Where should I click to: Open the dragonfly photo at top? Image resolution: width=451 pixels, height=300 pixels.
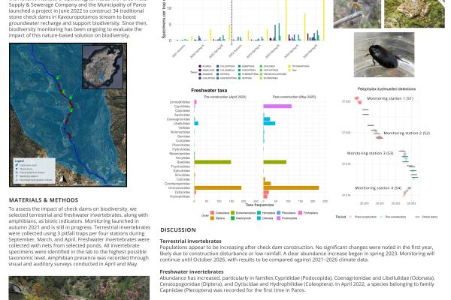click(x=357, y=13)
